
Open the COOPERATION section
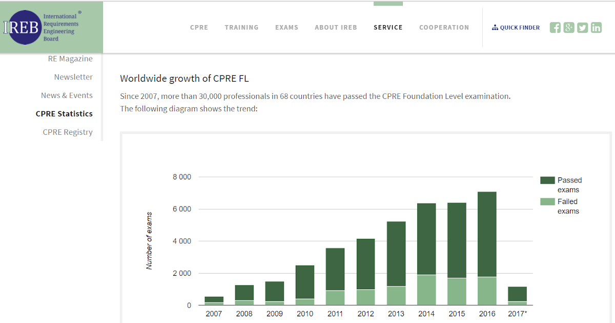coord(444,27)
